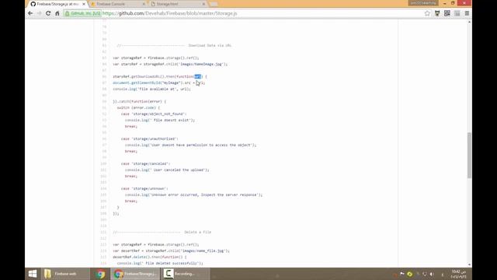Go back with the browser back arrow
The image size is (497, 280).
30,13
